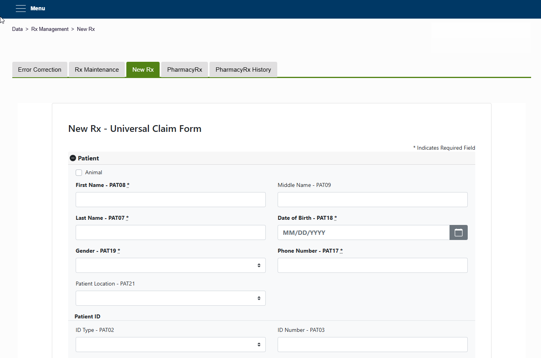
Task: Open the Patient Location - PAT21 dropdown
Action: point(171,298)
